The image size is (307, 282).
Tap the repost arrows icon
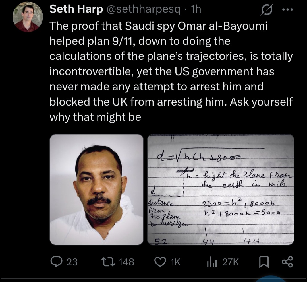[108, 262]
